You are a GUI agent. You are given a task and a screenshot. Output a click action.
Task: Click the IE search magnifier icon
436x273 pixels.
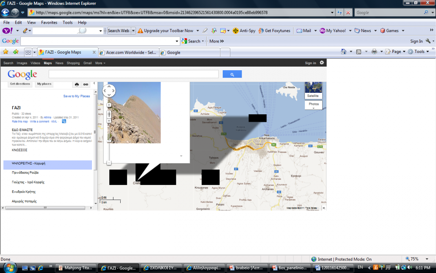point(427,12)
